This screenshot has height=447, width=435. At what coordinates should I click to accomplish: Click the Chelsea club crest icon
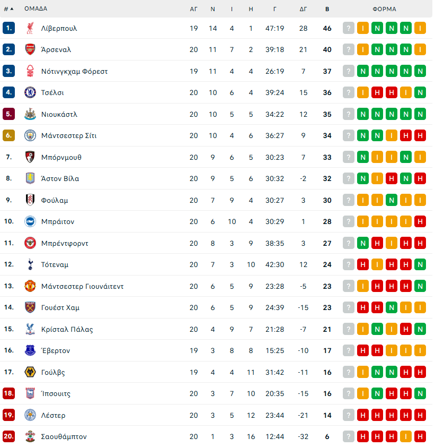coord(30,92)
